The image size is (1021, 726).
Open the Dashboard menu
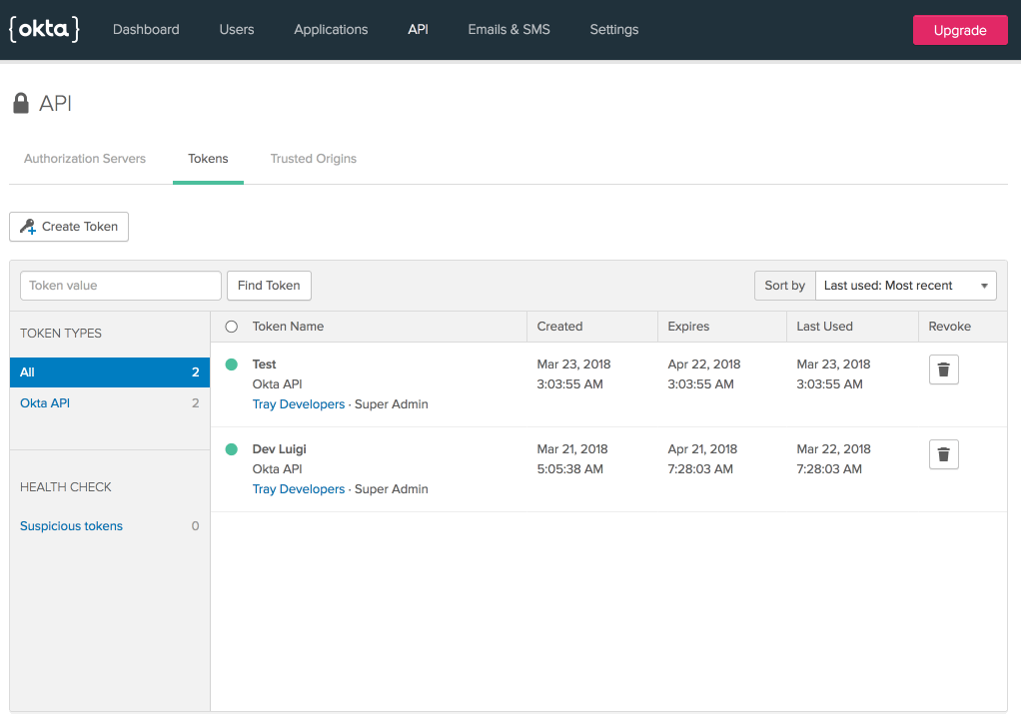[146, 29]
